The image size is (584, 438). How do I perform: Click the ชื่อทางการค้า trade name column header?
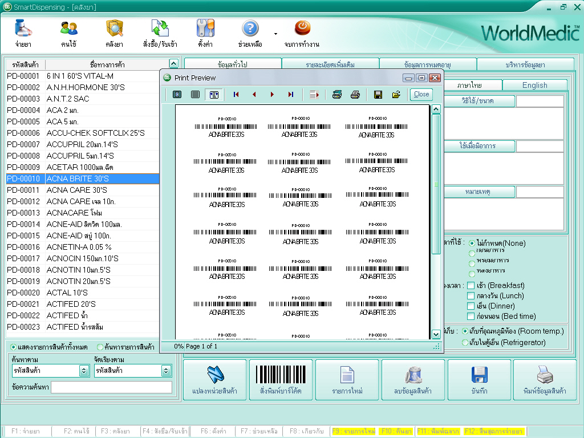coord(107,64)
